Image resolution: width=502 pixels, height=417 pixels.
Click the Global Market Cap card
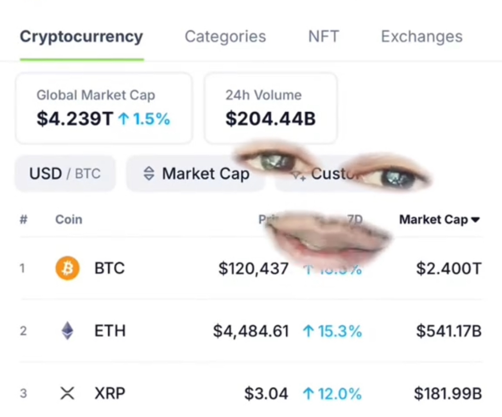point(104,108)
